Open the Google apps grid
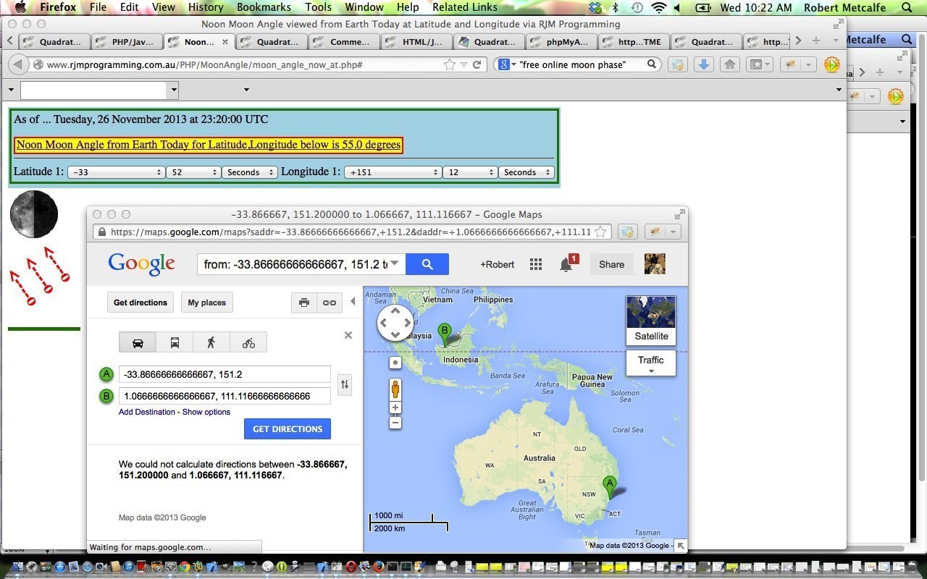Screen dimensions: 927x579 click(x=536, y=264)
